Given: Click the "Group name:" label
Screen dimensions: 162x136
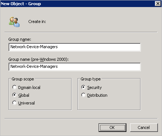Looking at the screenshot, I should click(20, 39).
